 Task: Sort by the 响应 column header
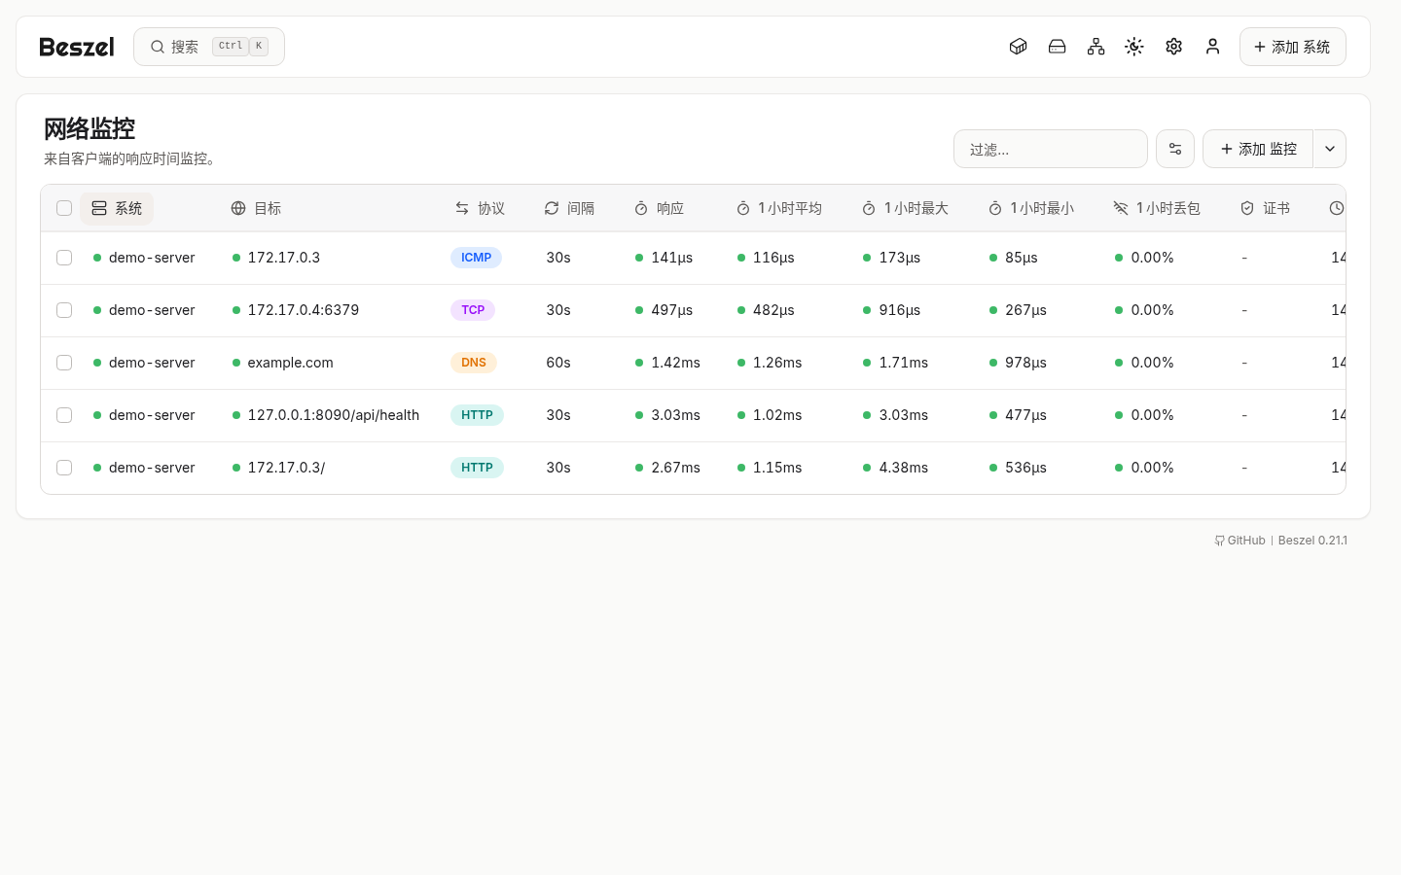coord(659,208)
